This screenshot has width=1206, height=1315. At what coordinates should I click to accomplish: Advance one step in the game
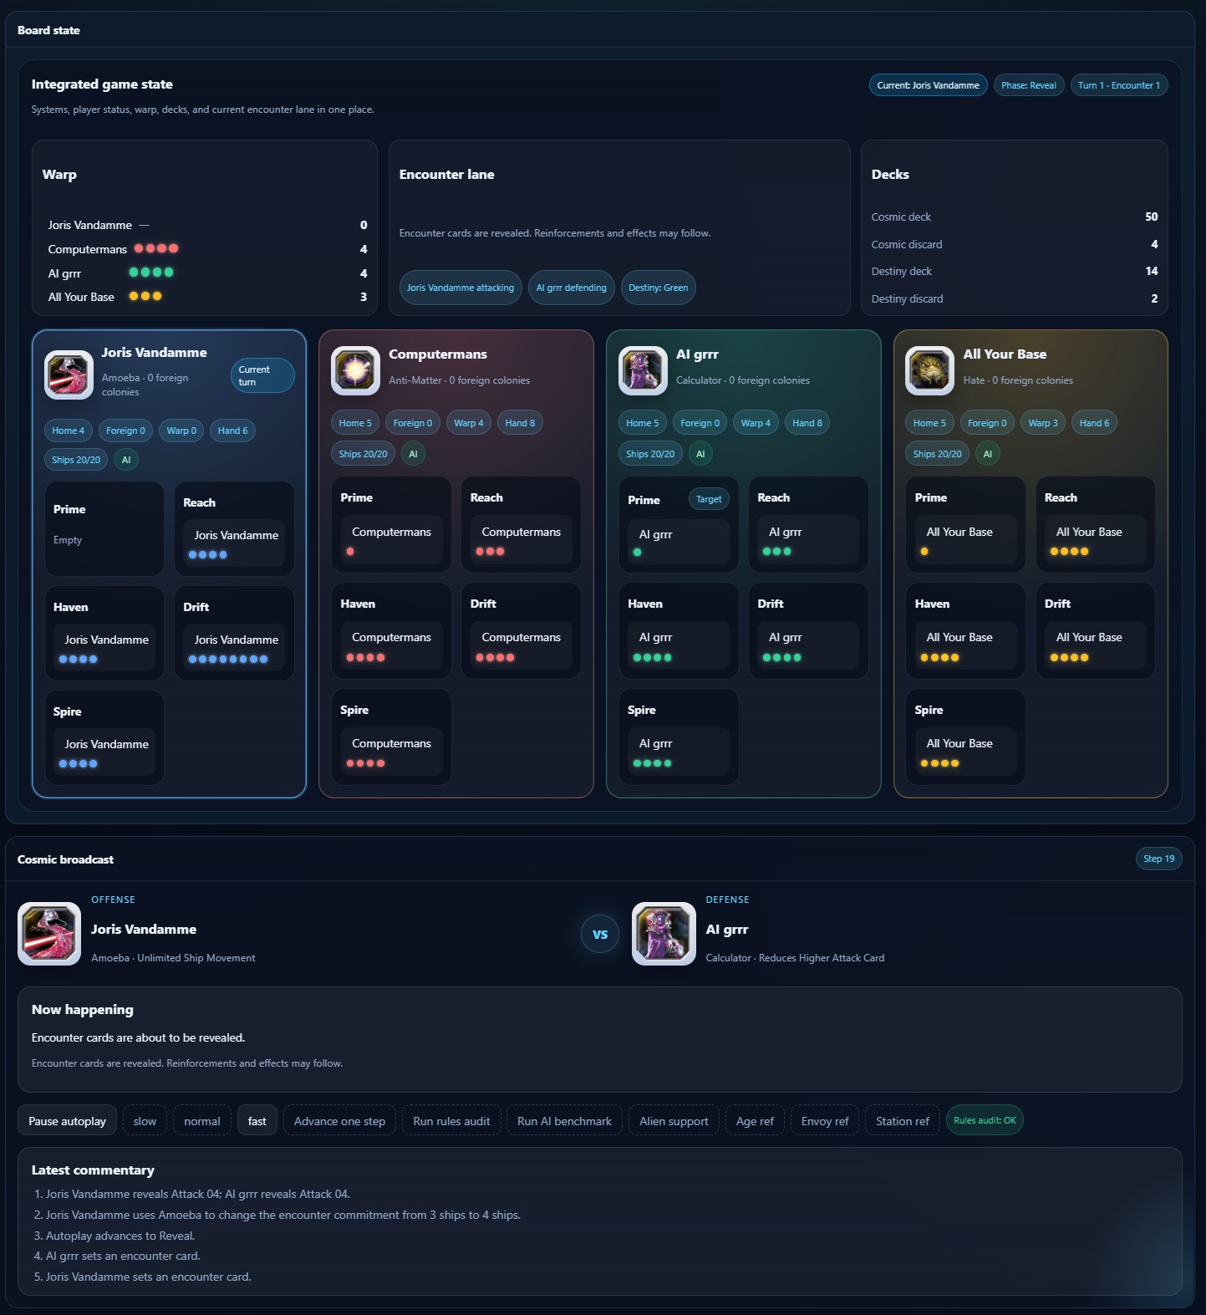[x=339, y=1121]
